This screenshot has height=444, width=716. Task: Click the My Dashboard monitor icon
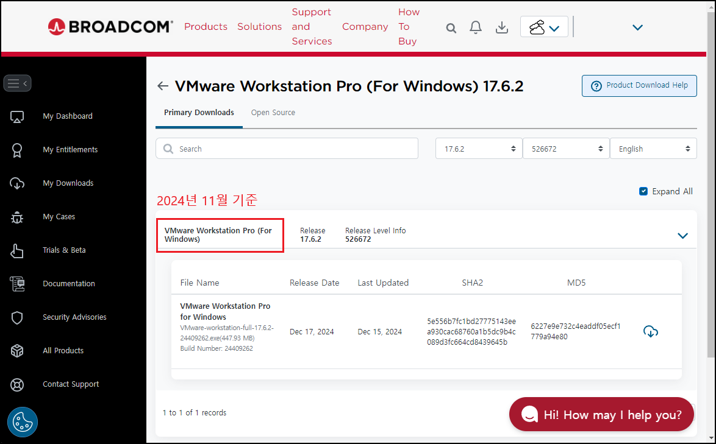(17, 117)
